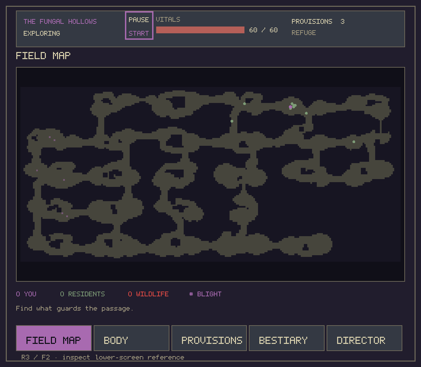Switch to the Bestiary tab
This screenshot has height=367, width=421.
tap(287, 338)
